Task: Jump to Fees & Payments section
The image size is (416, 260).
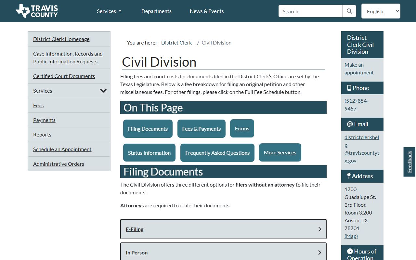Action: [201, 129]
